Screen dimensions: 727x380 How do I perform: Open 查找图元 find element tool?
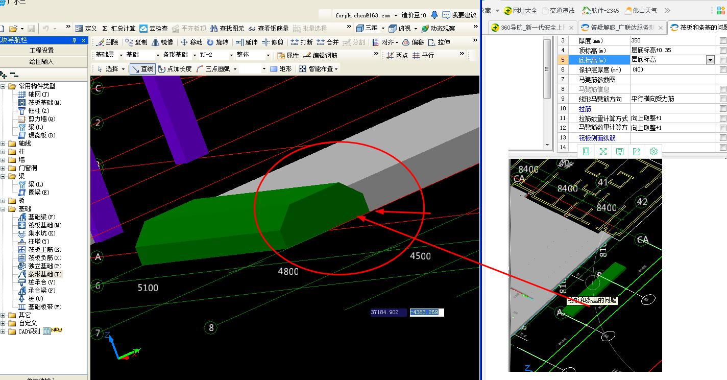[227, 29]
